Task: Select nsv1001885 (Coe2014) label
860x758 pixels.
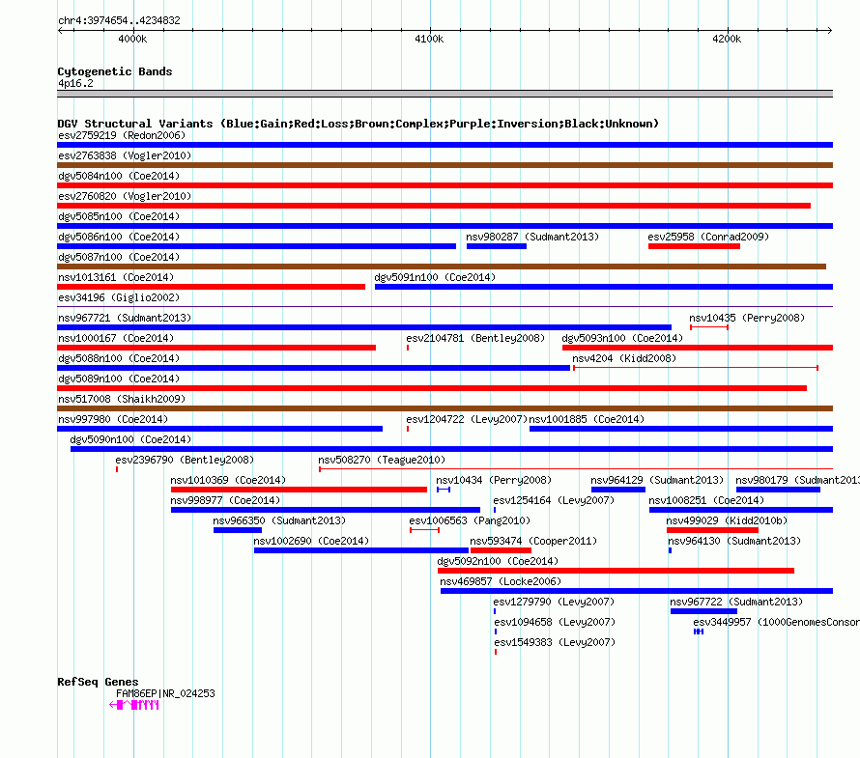Action: tap(587, 419)
